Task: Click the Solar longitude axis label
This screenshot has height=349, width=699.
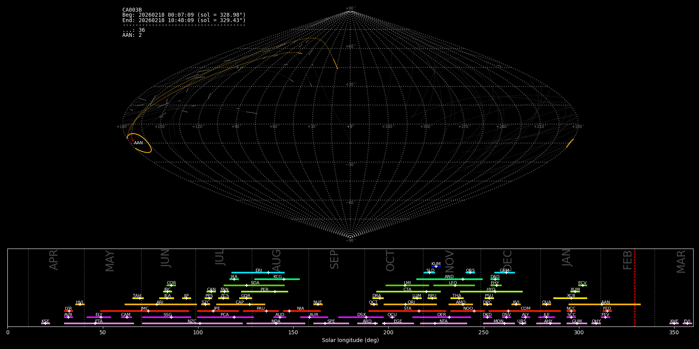Action: [350, 340]
